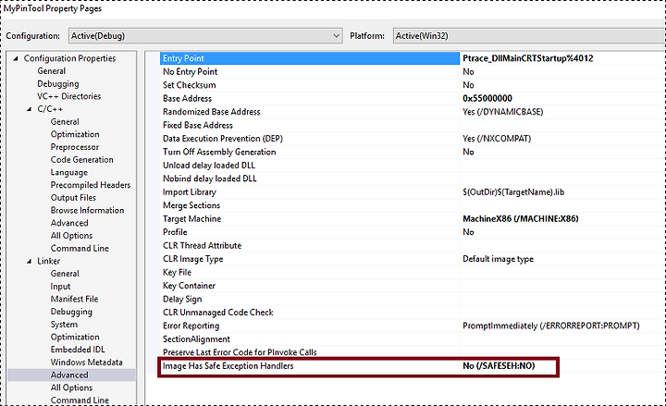
Task: Open All Options under Linker
Action: point(71,388)
